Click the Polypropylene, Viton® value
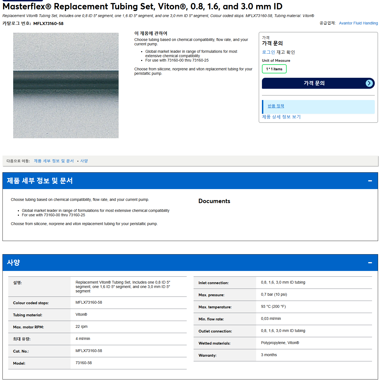 (280, 343)
